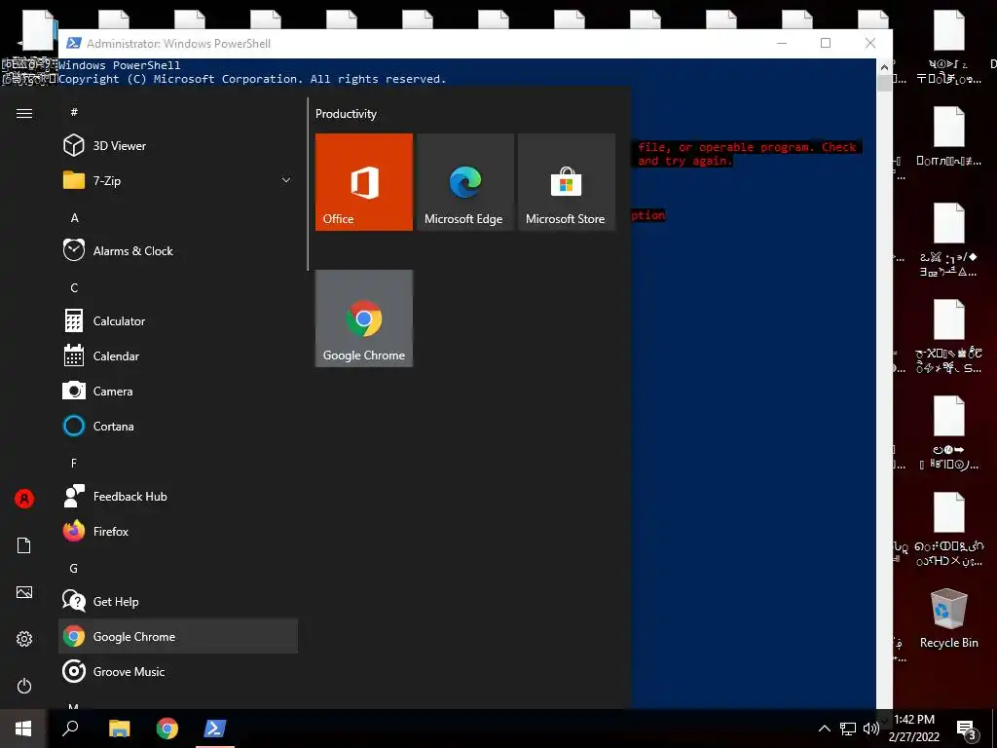Select the Recycle Bin desktop icon
Viewport: 997px width, 748px height.
tap(948, 618)
